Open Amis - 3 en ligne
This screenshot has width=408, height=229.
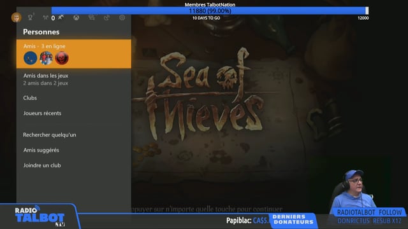click(74, 54)
